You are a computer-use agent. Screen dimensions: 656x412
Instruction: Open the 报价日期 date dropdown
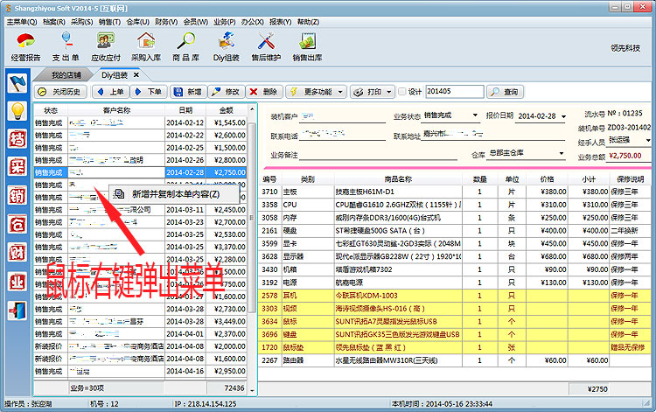(x=563, y=116)
